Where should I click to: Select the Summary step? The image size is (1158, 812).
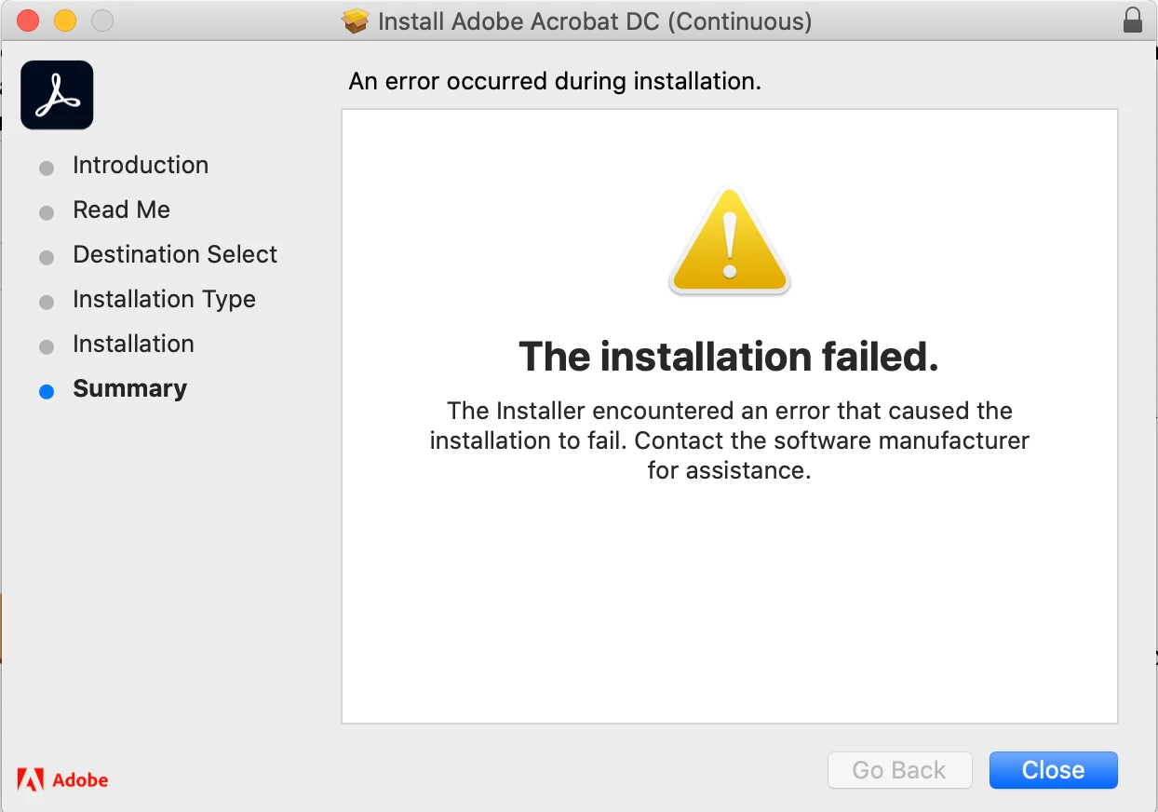(129, 388)
